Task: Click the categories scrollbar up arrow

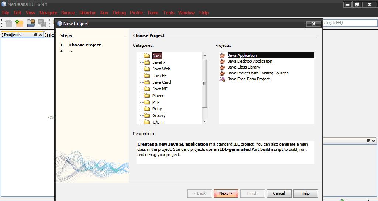Action: point(205,55)
